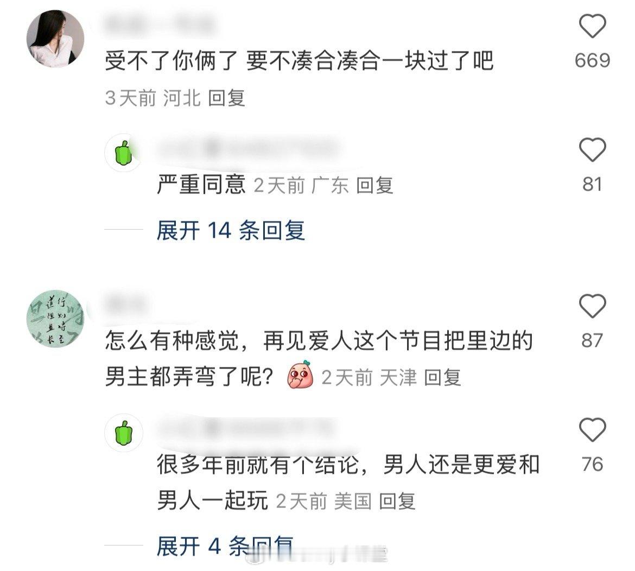Expand 4 replies

[225, 545]
